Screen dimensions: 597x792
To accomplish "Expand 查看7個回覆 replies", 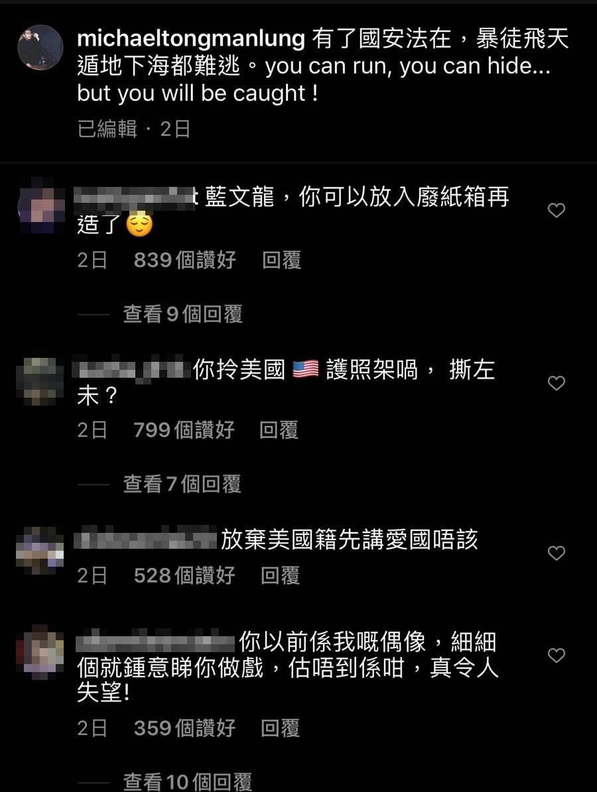I will [182, 484].
